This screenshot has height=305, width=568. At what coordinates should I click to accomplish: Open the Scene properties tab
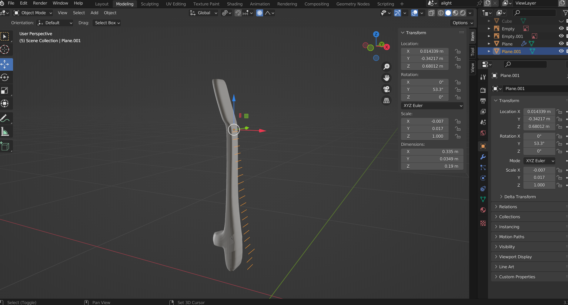(x=483, y=122)
